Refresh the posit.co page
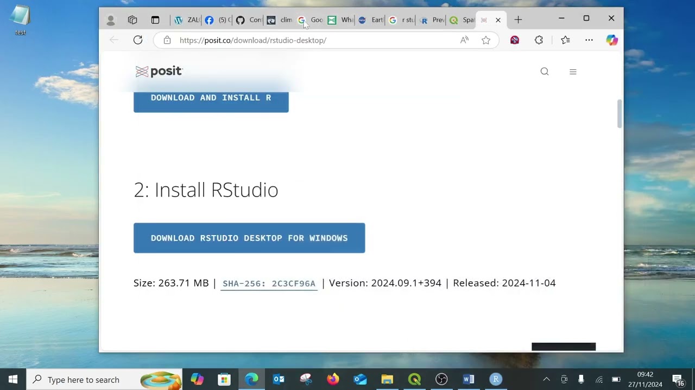The width and height of the screenshot is (695, 390). pos(138,40)
